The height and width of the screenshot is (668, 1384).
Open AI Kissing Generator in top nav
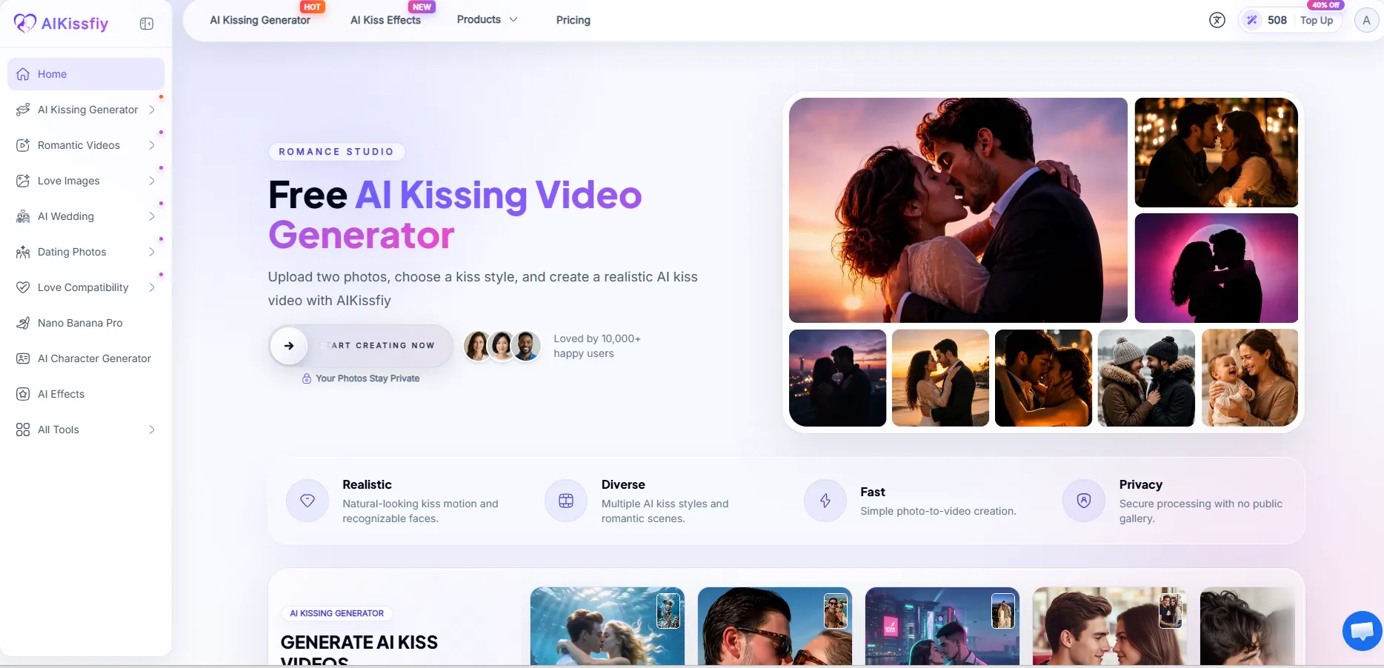[x=260, y=20]
